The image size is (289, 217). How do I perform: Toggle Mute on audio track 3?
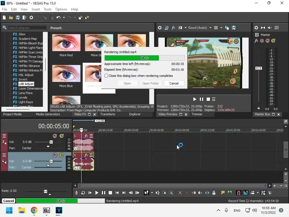55,136
